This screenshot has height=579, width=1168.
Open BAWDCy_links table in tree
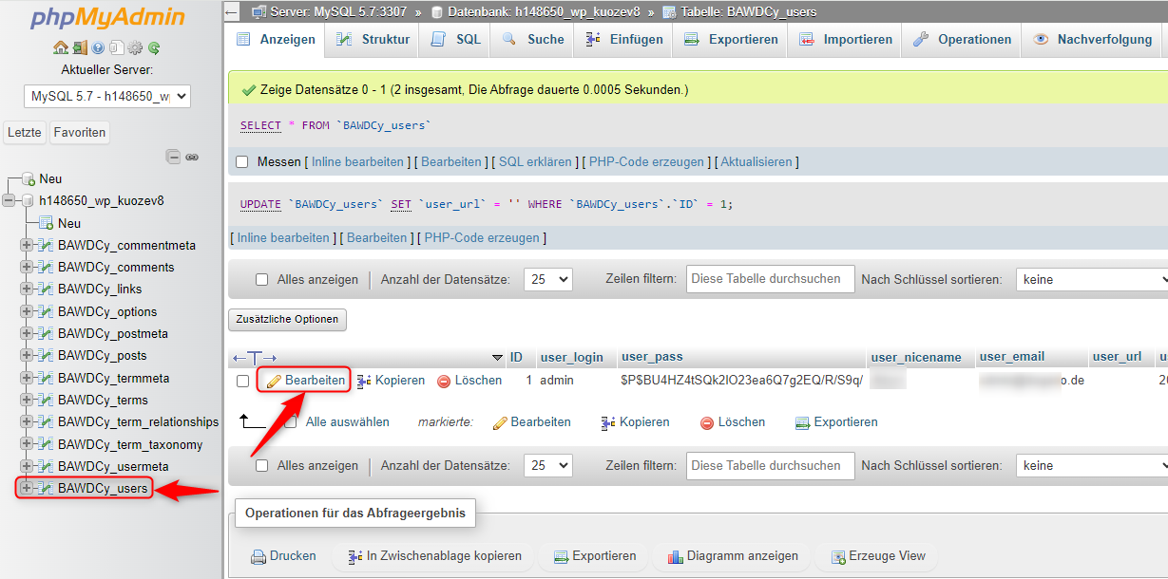[100, 289]
